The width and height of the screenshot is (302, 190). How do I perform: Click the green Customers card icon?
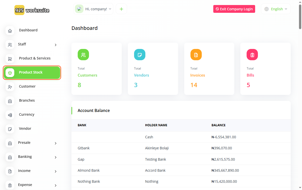pos(83,55)
